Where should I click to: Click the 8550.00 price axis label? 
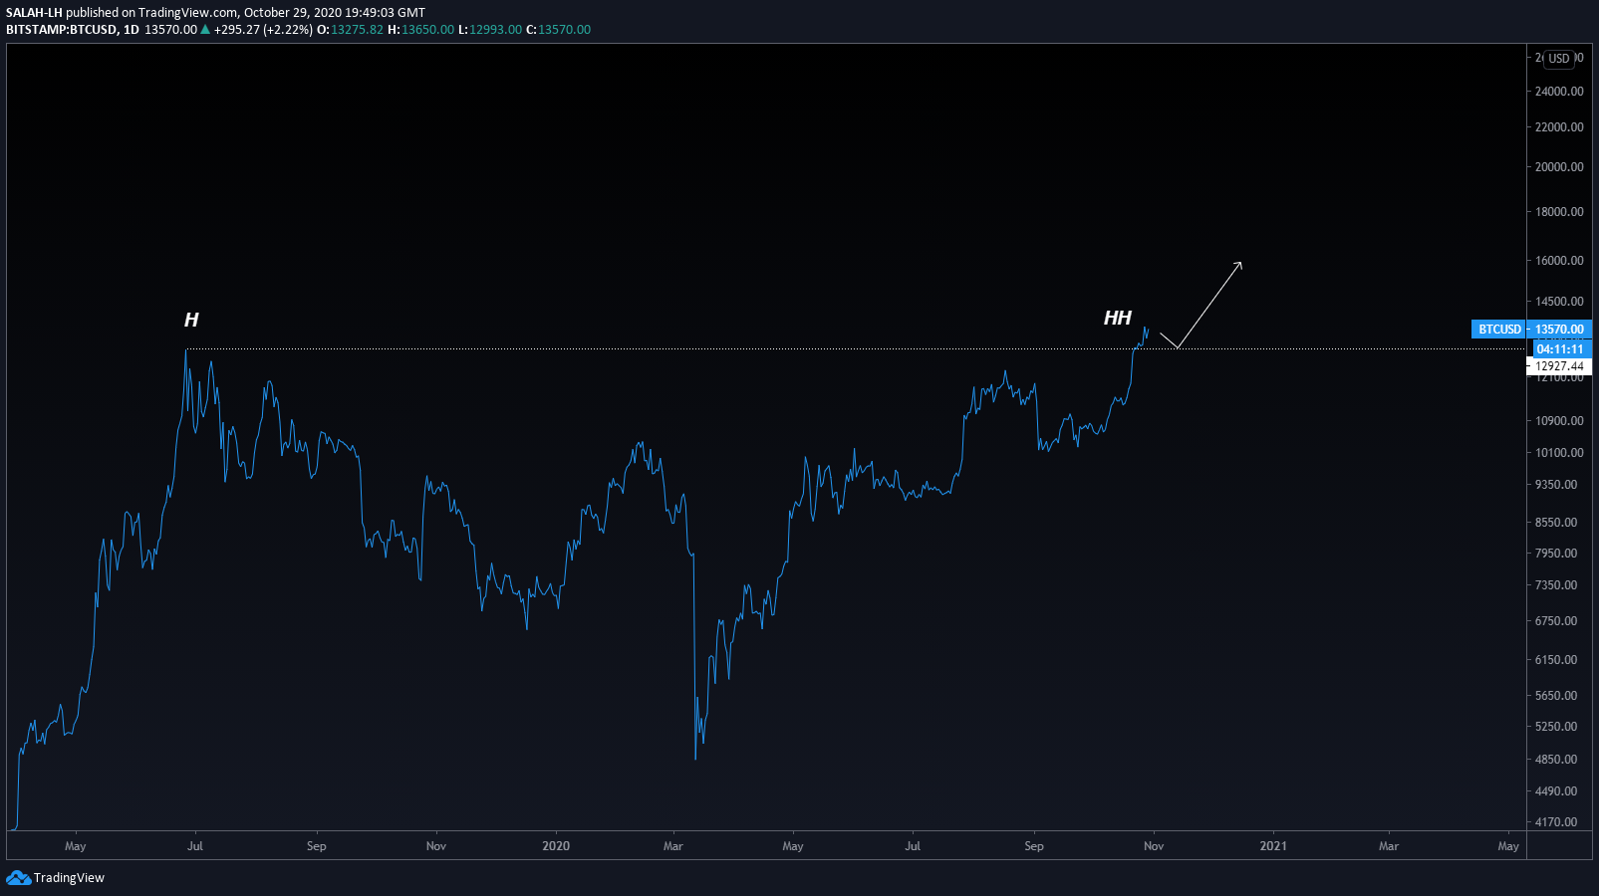[1556, 523]
